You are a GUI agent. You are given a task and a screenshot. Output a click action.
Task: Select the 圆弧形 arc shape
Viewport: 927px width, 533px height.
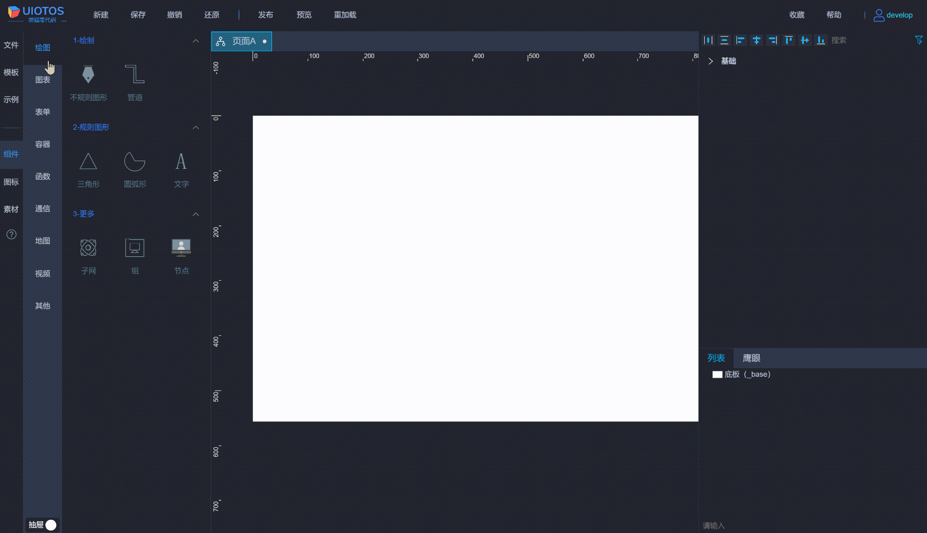pyautogui.click(x=134, y=167)
